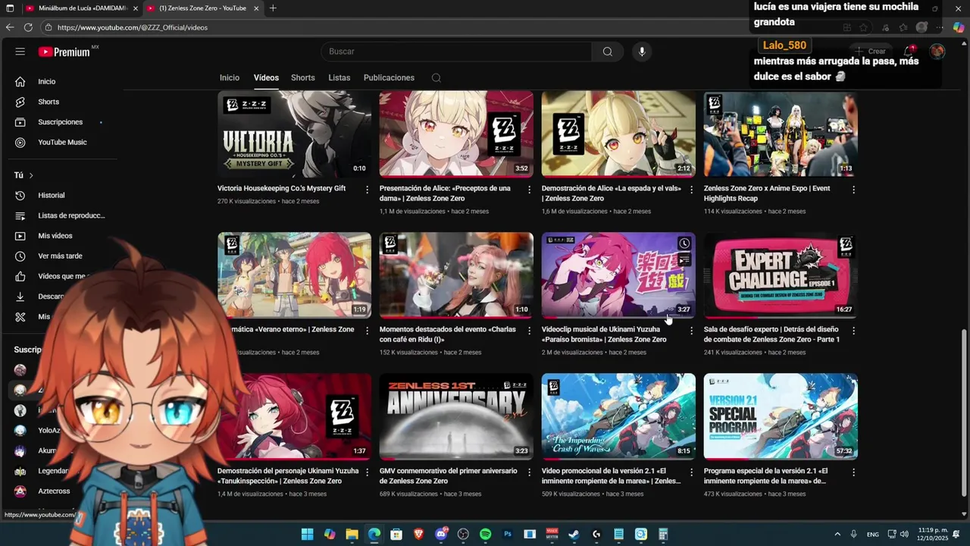This screenshot has width=970, height=546.
Task: Open Demostración de Alice video title
Action: [611, 193]
